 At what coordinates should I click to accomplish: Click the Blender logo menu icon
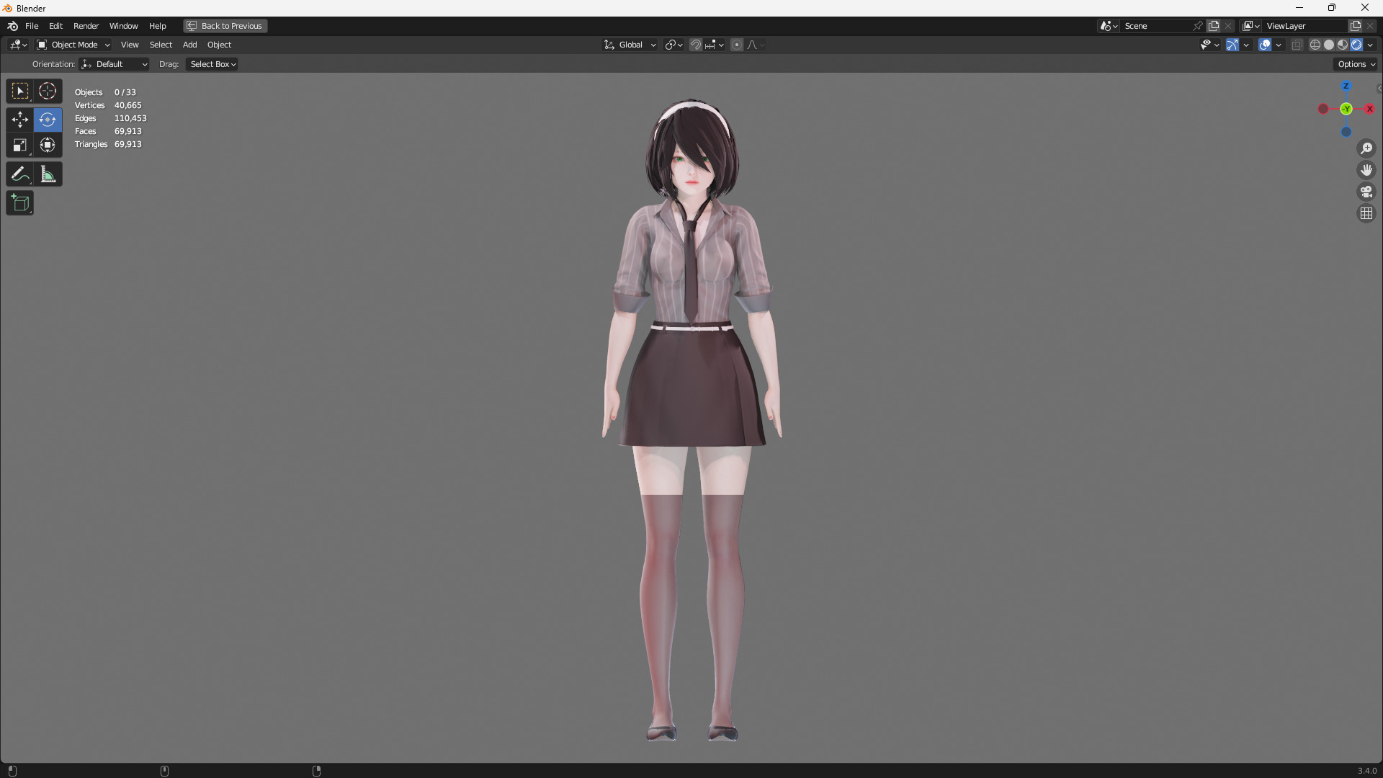(12, 26)
